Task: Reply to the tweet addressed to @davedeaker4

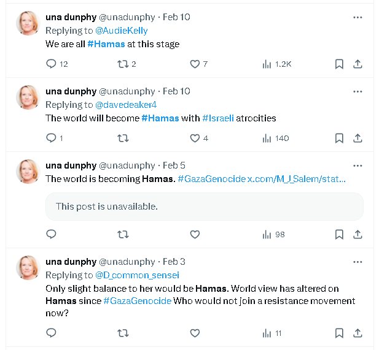Action: click(52, 138)
